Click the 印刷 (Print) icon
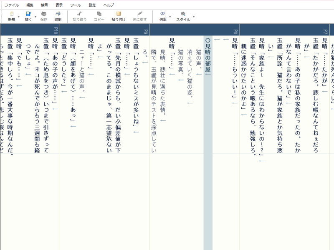 click(x=58, y=14)
